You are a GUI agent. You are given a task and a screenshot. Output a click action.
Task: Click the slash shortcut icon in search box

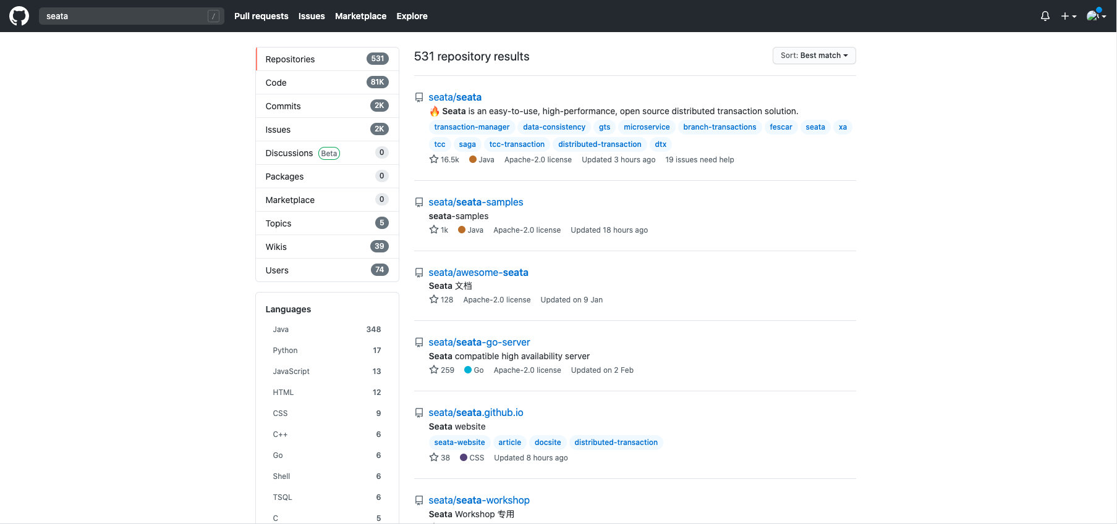pyautogui.click(x=213, y=16)
